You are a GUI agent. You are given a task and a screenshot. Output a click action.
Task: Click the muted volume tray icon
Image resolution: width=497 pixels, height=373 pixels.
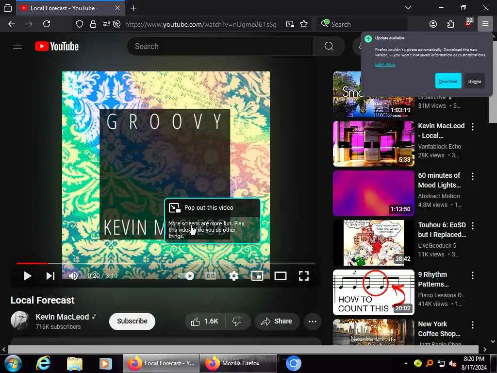pos(453,363)
